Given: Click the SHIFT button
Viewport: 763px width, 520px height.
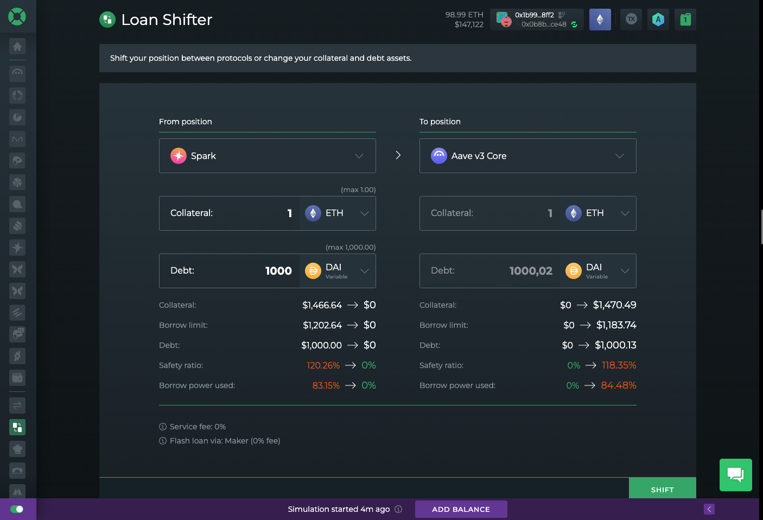Looking at the screenshot, I should pos(663,489).
